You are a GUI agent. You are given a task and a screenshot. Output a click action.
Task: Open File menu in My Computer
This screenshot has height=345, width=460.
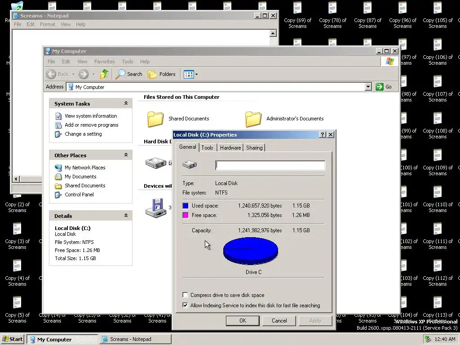coord(51,62)
